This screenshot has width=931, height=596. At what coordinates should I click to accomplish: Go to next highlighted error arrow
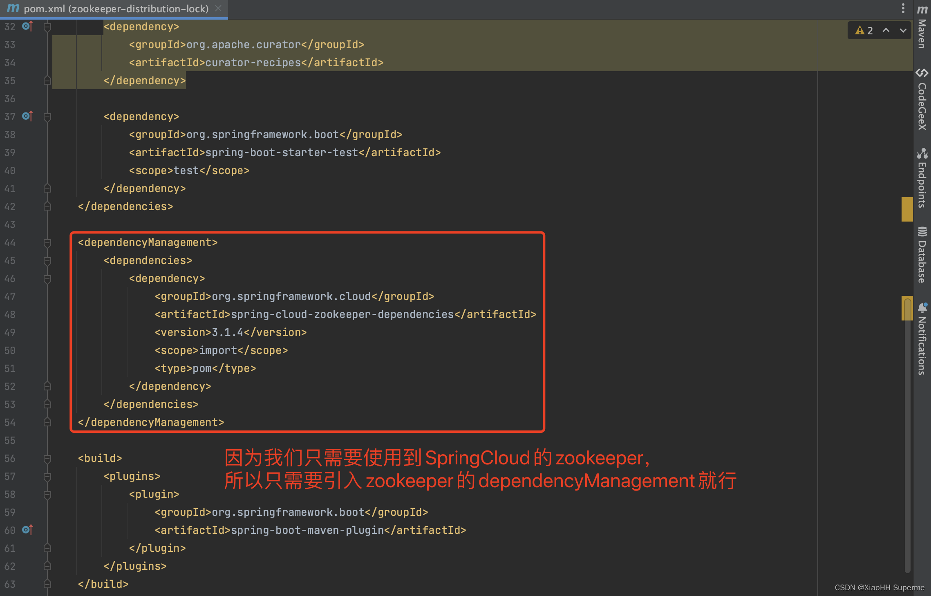tap(903, 31)
